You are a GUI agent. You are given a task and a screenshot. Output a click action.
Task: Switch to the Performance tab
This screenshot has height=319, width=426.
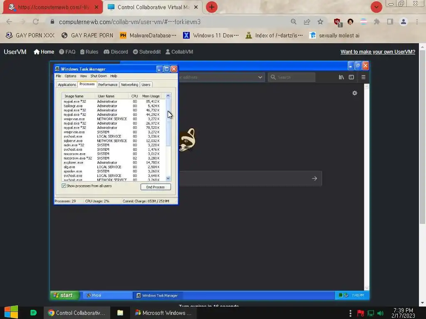108,85
